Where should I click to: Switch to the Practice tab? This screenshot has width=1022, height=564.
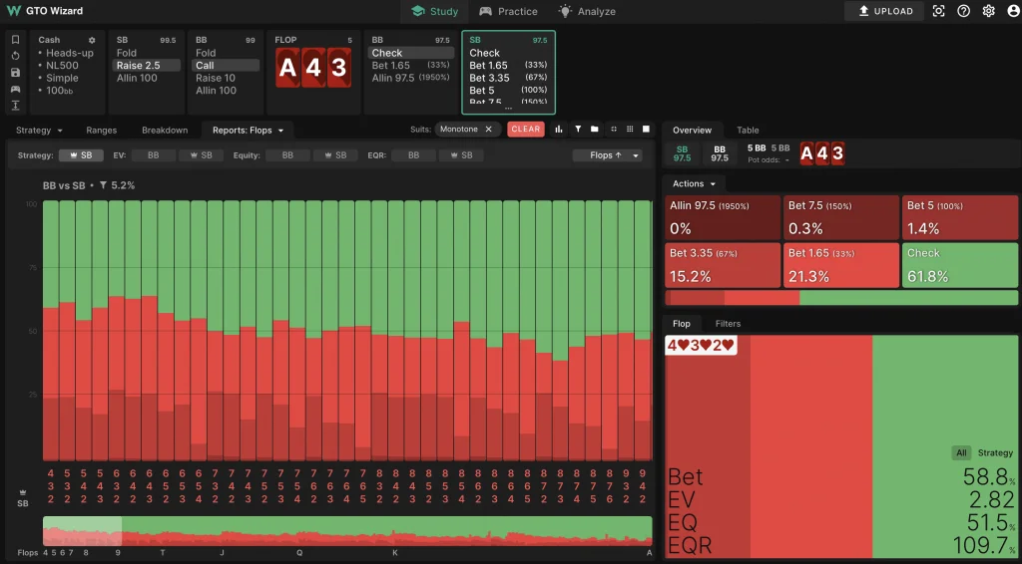pyautogui.click(x=508, y=12)
